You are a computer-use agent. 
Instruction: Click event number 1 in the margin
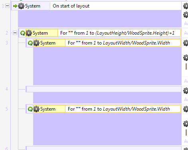tap(3, 6)
